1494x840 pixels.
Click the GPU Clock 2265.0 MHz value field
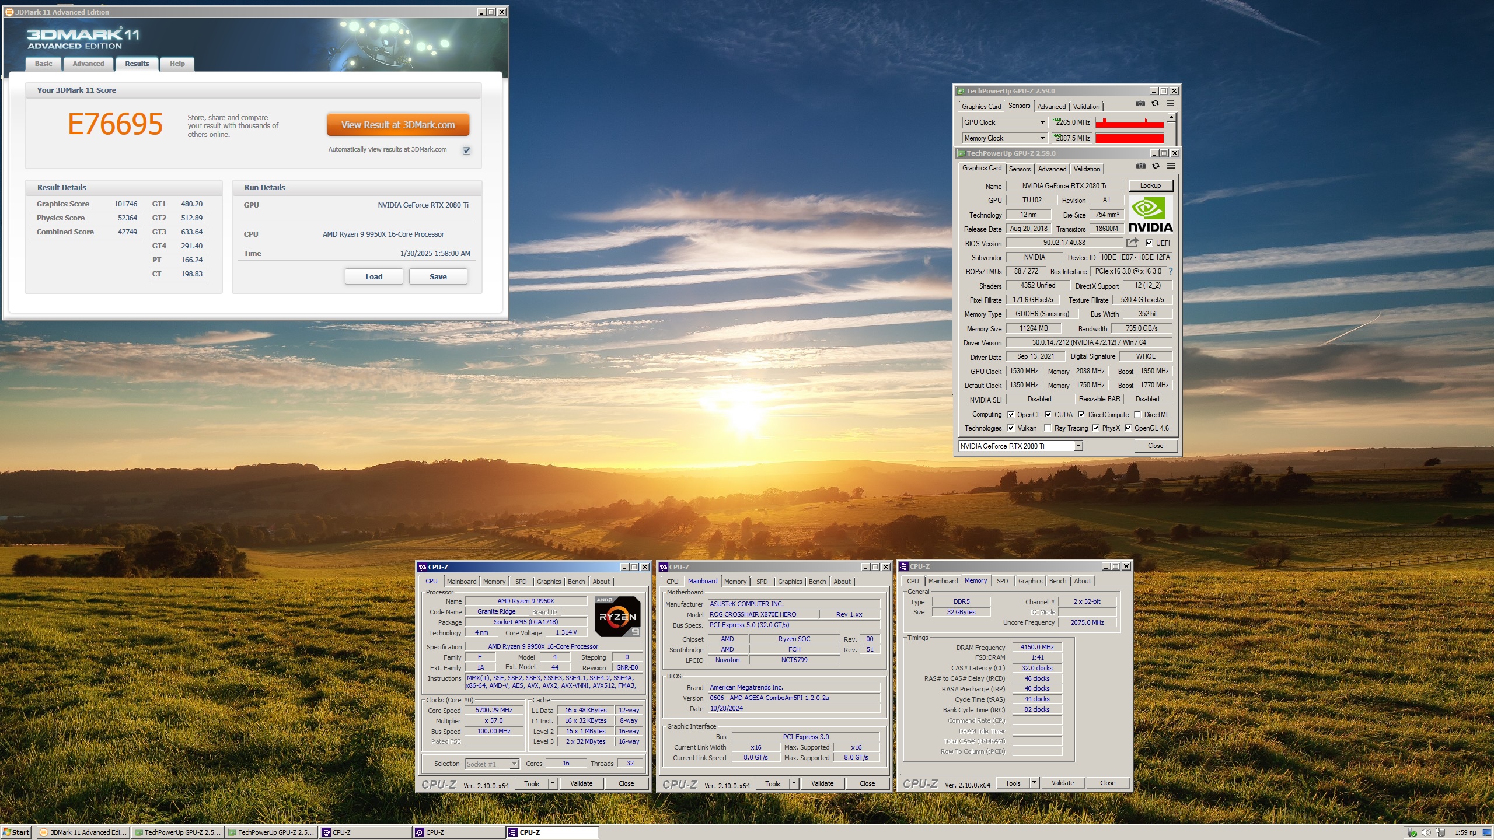click(1071, 123)
